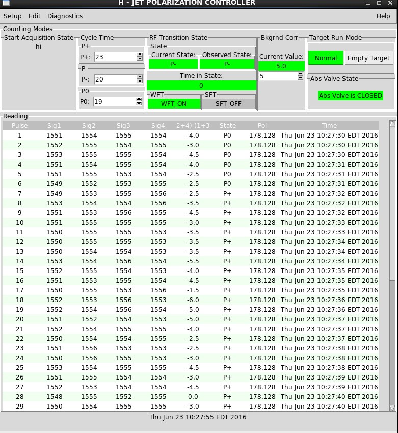Click the Abs Valve is CLOSED indicator
The height and width of the screenshot is (433, 398).
[x=351, y=96]
